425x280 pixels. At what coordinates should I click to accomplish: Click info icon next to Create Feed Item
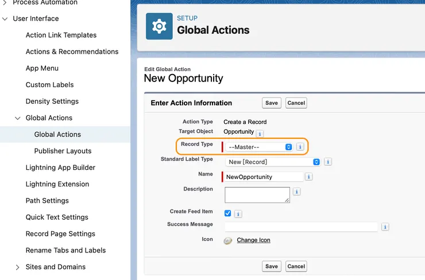238,213
